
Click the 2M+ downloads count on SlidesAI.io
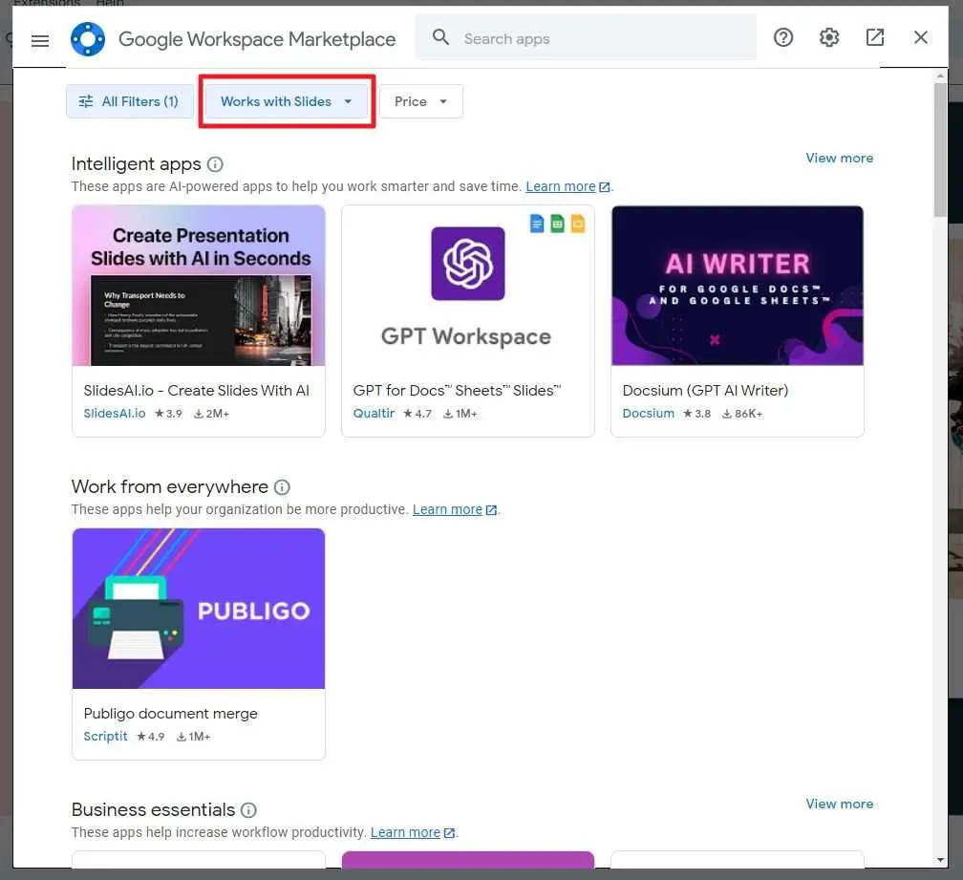click(x=211, y=414)
